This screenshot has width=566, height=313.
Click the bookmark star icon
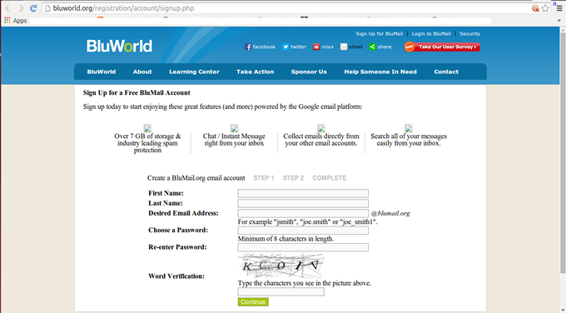click(545, 8)
